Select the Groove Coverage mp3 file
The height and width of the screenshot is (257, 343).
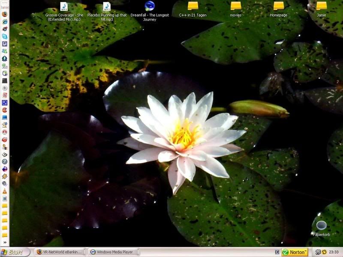click(x=64, y=6)
